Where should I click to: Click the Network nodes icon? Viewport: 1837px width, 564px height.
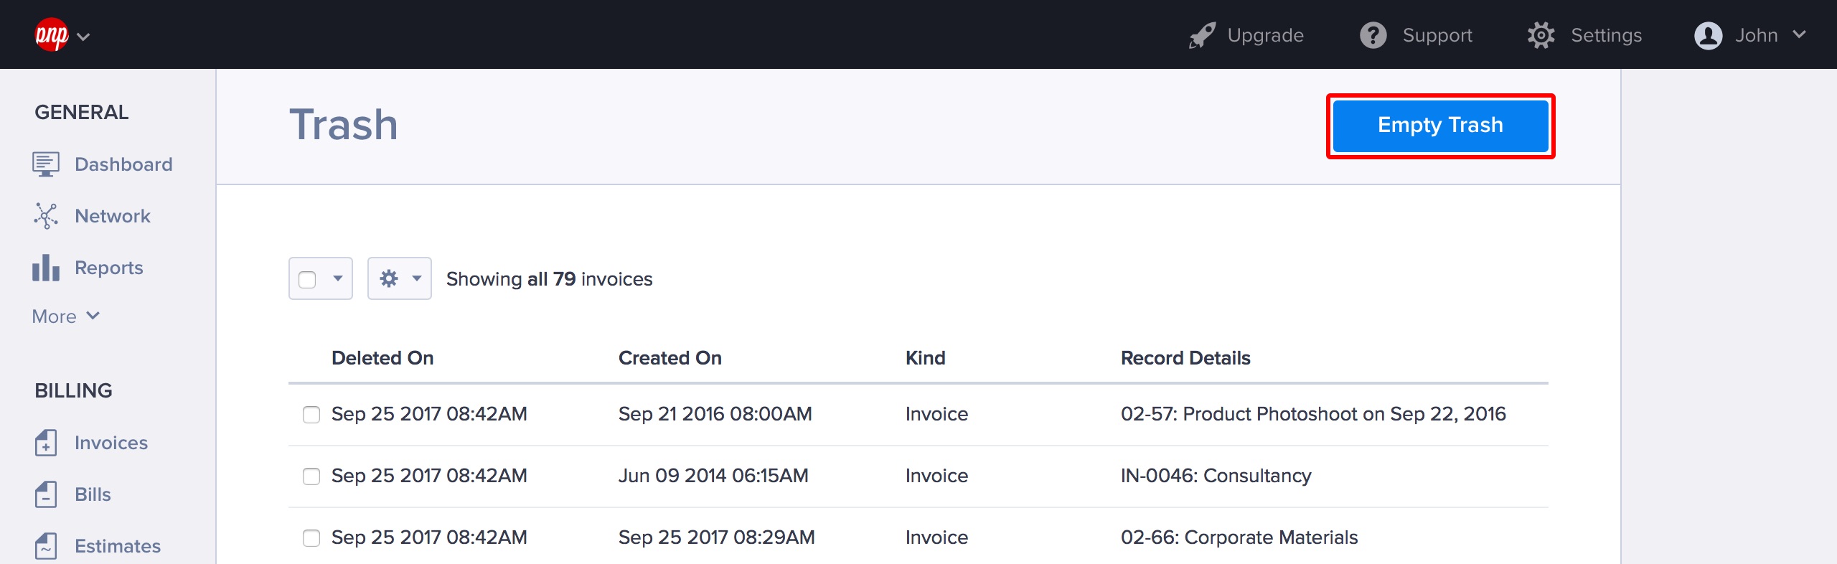click(45, 216)
